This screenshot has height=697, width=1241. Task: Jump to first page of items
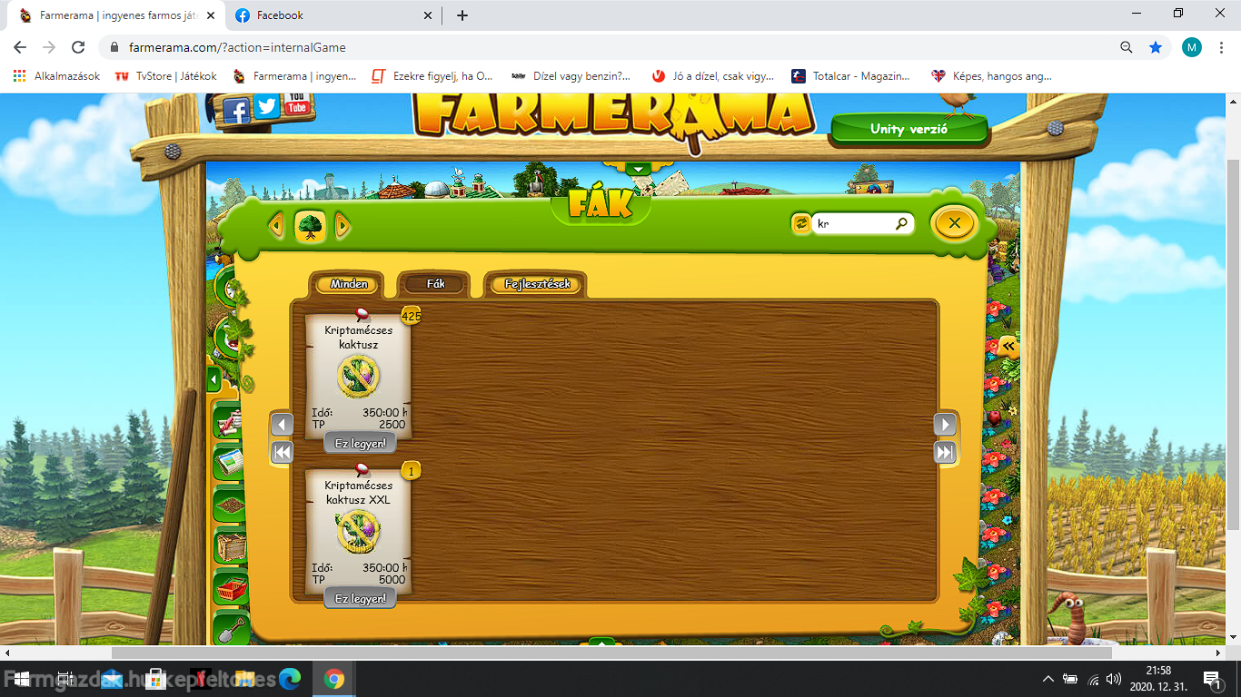(x=283, y=452)
